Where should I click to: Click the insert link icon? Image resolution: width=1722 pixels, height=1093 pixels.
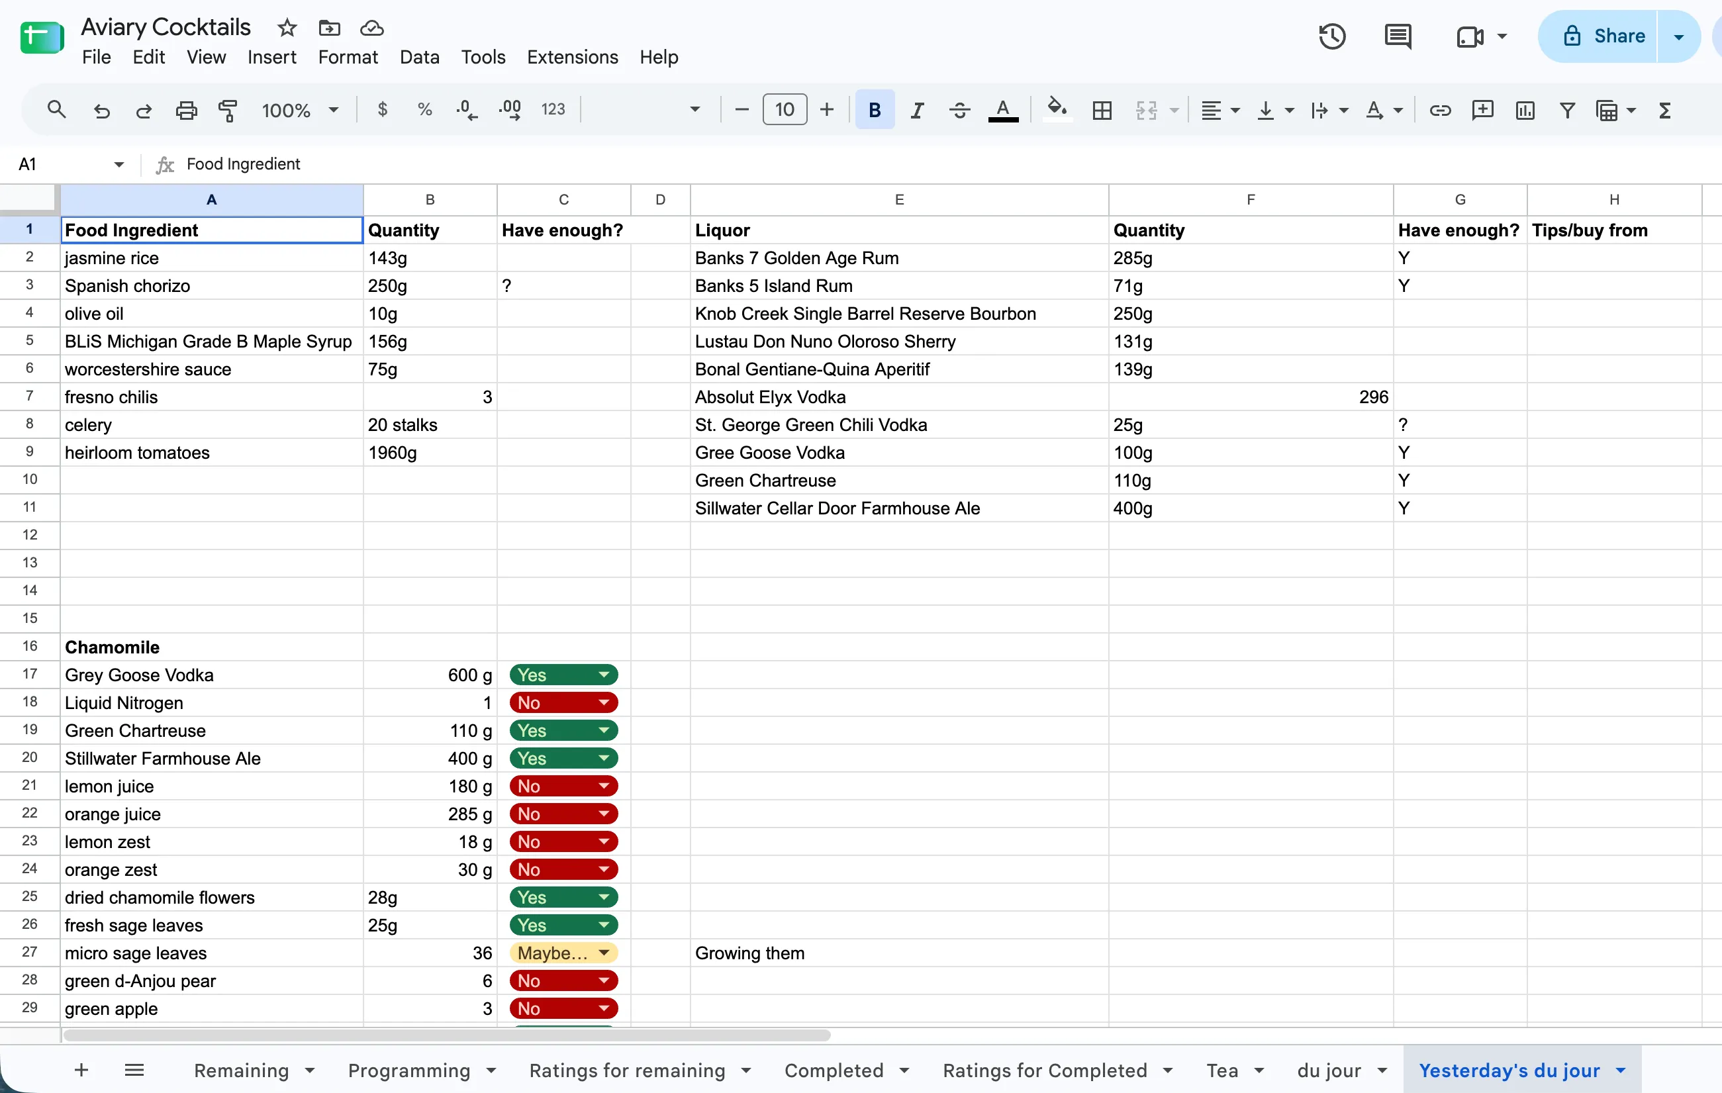pyautogui.click(x=1439, y=110)
